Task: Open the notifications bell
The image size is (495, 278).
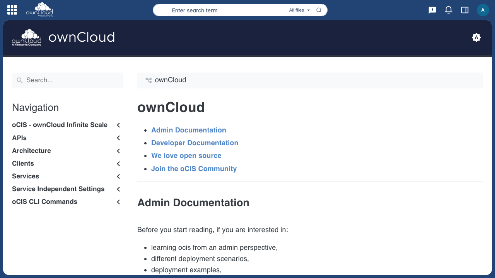Action: tap(449, 10)
